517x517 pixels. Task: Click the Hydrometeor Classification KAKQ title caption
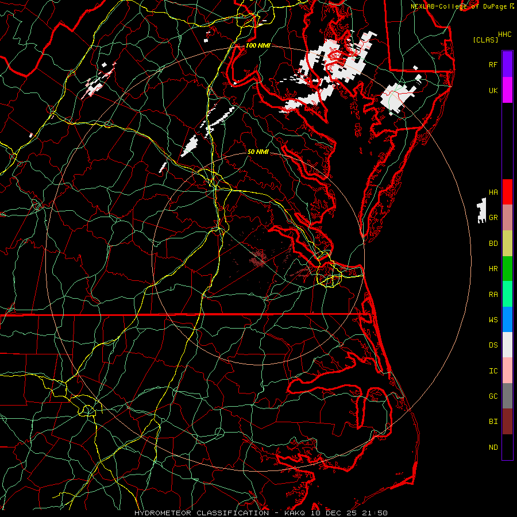pos(261,513)
